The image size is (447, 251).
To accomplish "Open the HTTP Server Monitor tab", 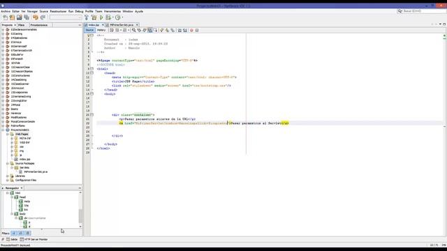I will (34, 240).
